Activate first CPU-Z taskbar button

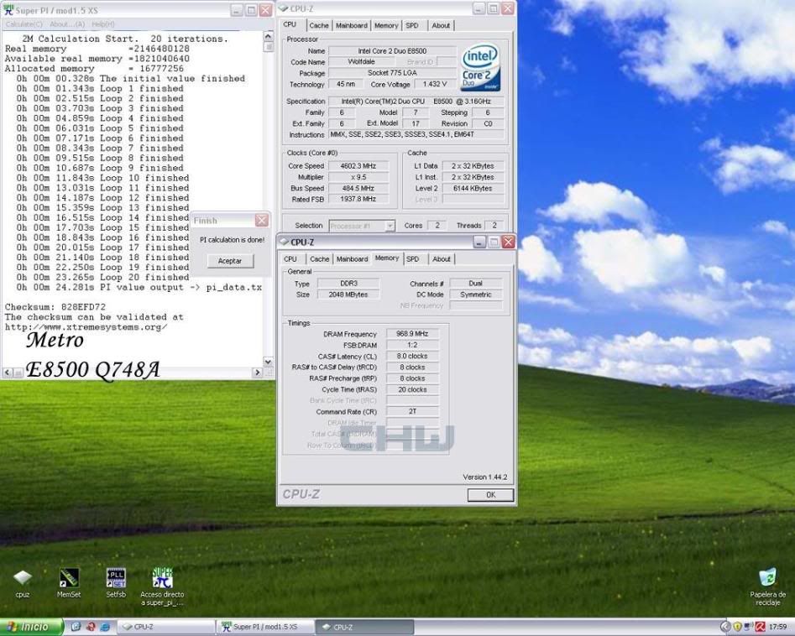pos(165,627)
